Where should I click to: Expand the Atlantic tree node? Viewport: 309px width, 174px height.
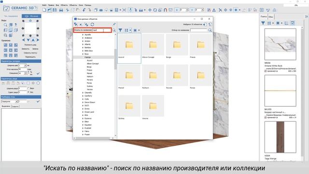[83, 44]
